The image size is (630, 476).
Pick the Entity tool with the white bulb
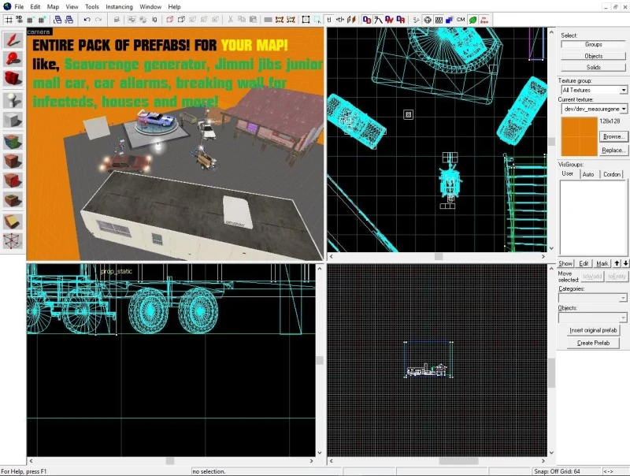13,99
